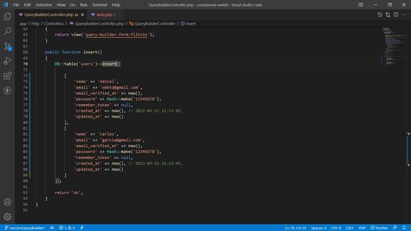Open the Accounts icon in activity bar
Image resolution: width=411 pixels, height=231 pixels.
(7, 202)
